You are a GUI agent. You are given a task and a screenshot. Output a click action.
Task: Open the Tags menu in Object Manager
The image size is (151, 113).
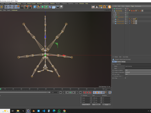[x=132, y=6]
